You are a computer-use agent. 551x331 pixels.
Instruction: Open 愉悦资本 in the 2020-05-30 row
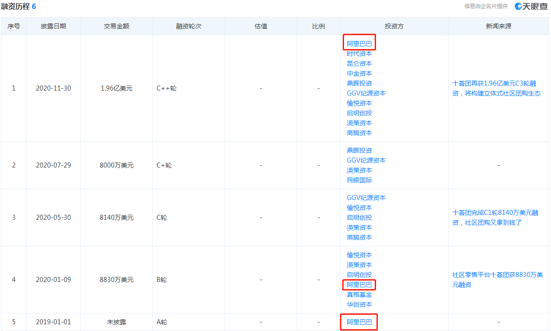point(359,208)
